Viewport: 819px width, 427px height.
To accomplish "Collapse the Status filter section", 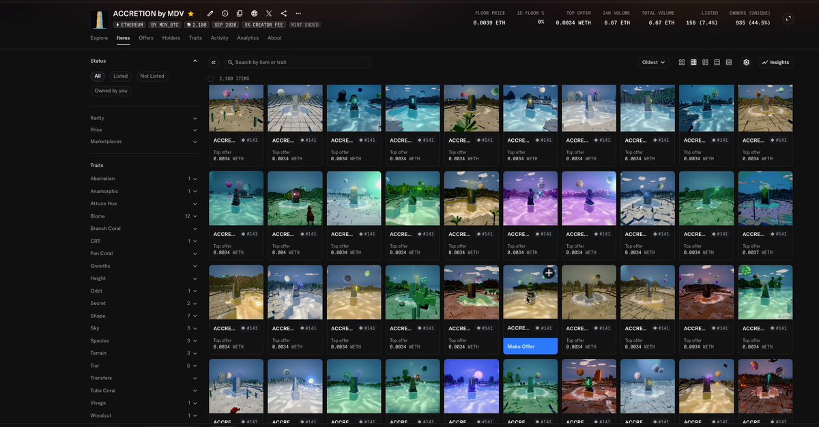I will tap(195, 61).
